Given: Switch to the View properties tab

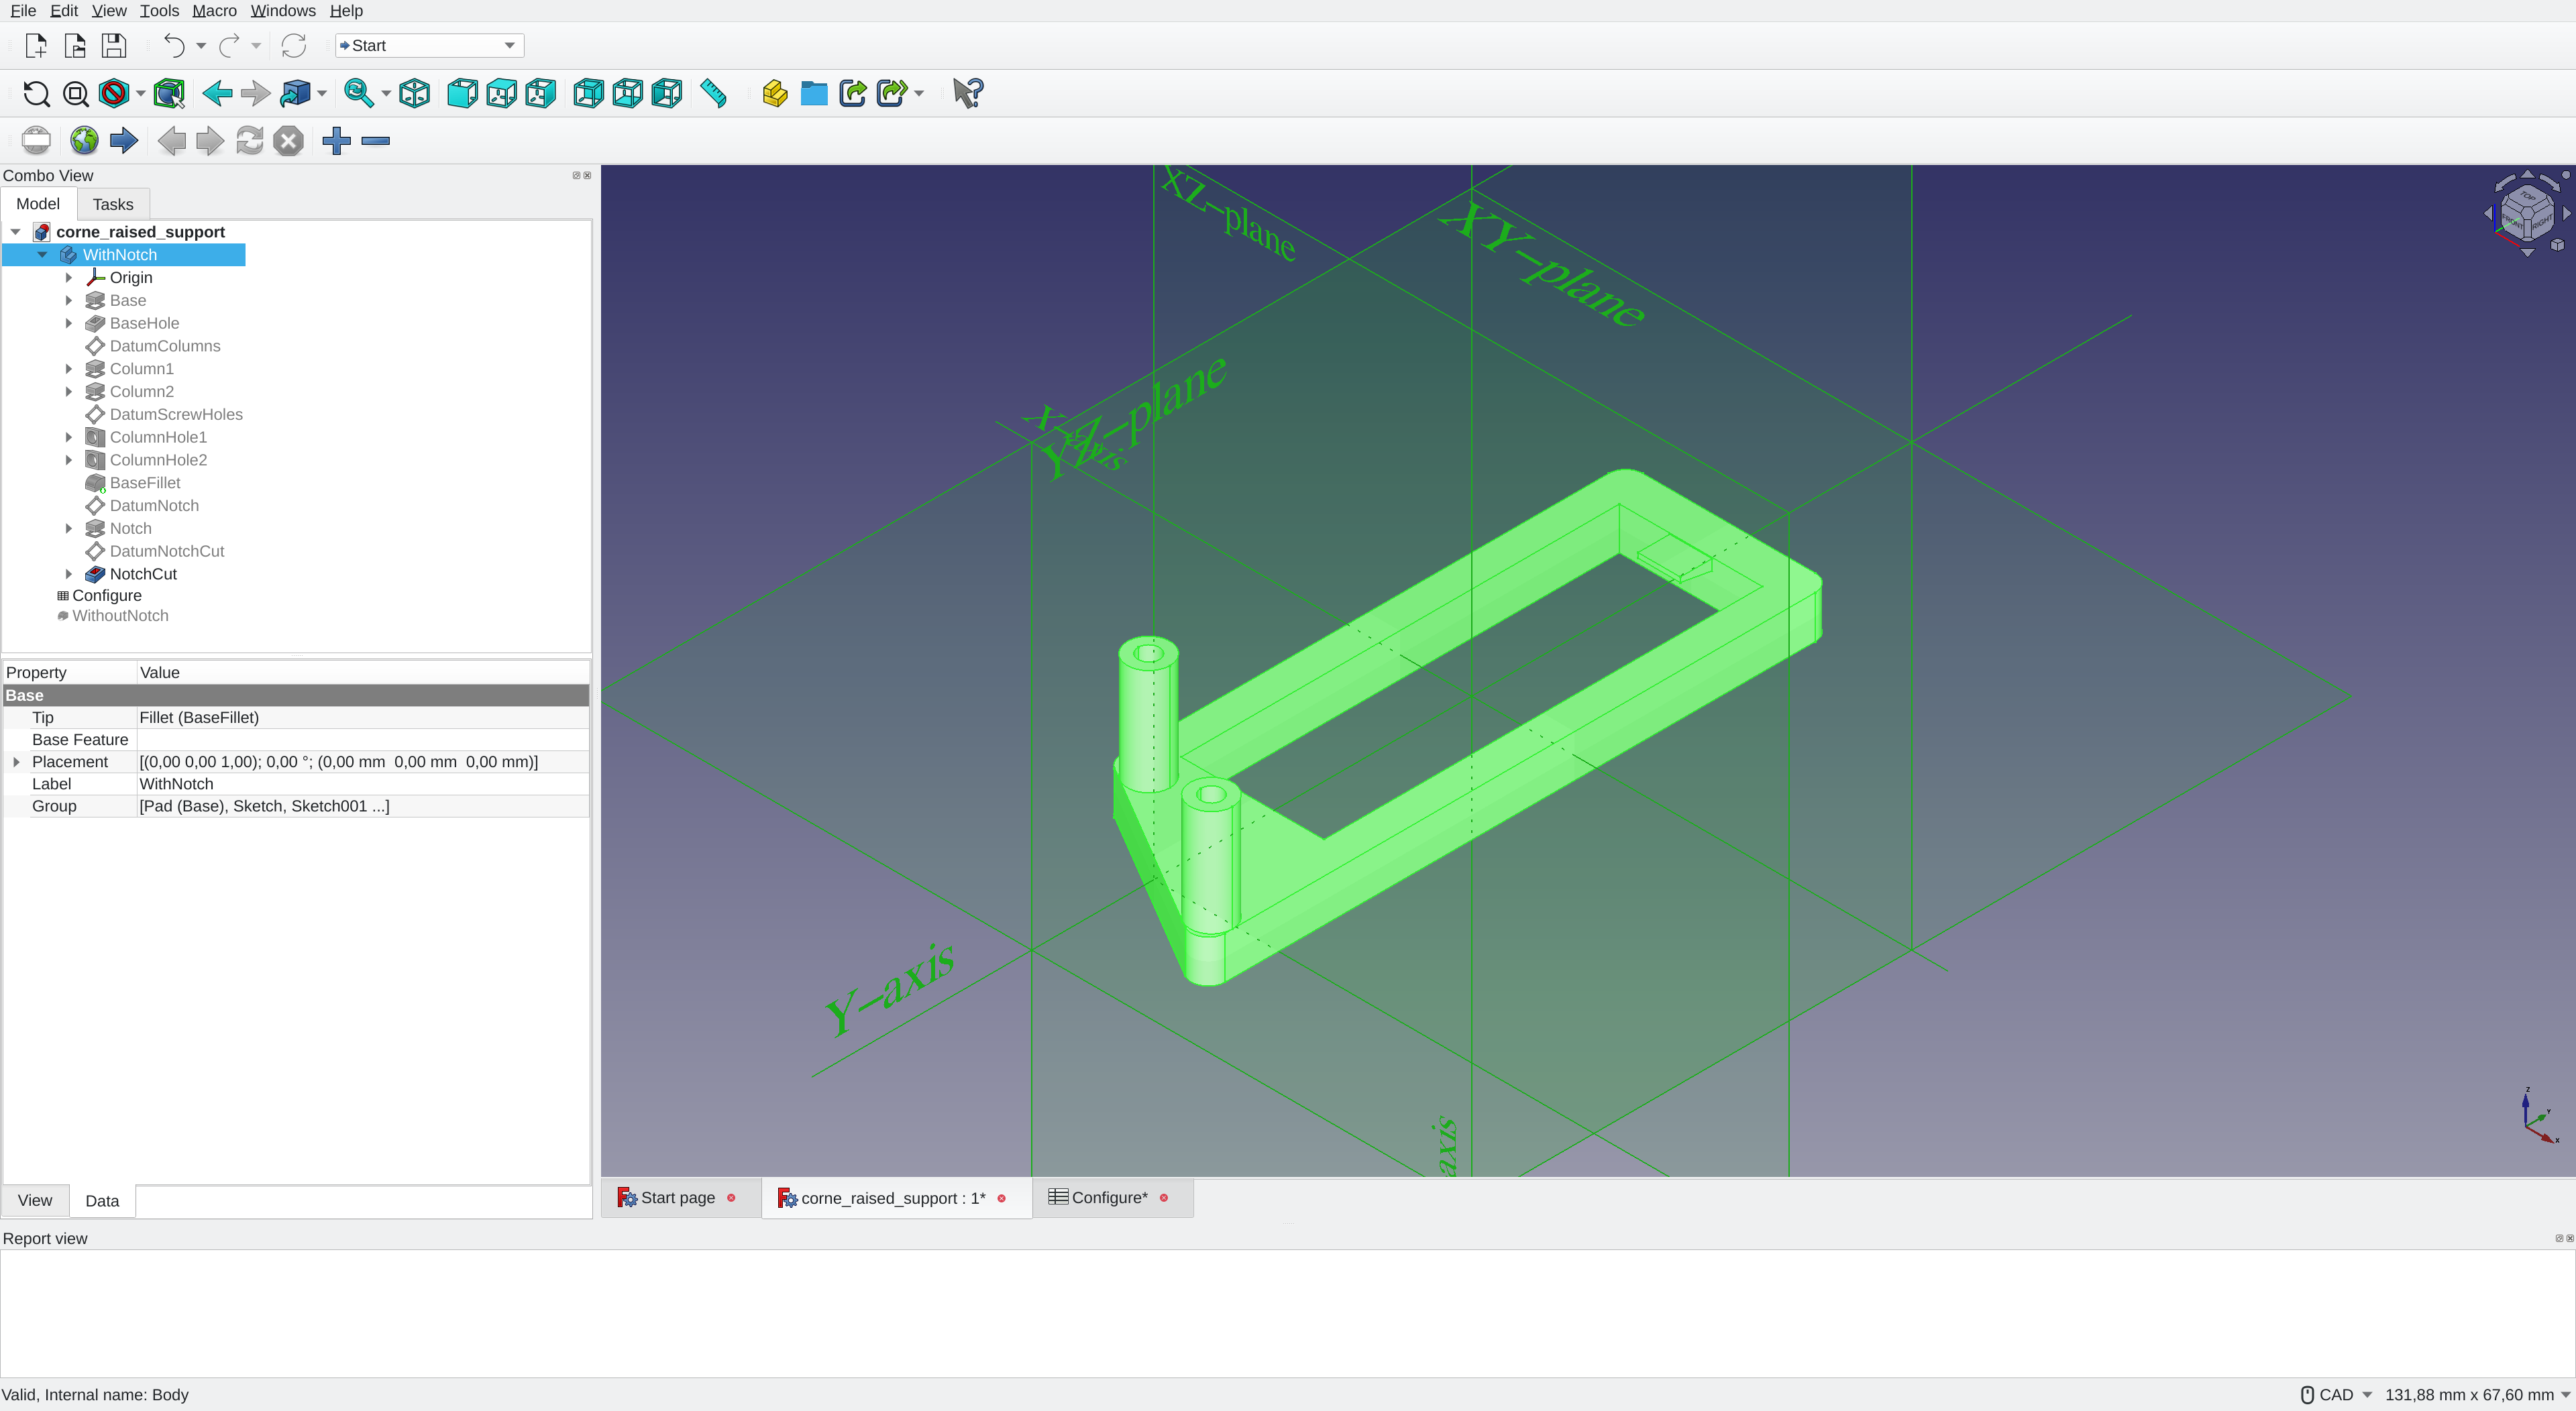Looking at the screenshot, I should pyautogui.click(x=35, y=1200).
